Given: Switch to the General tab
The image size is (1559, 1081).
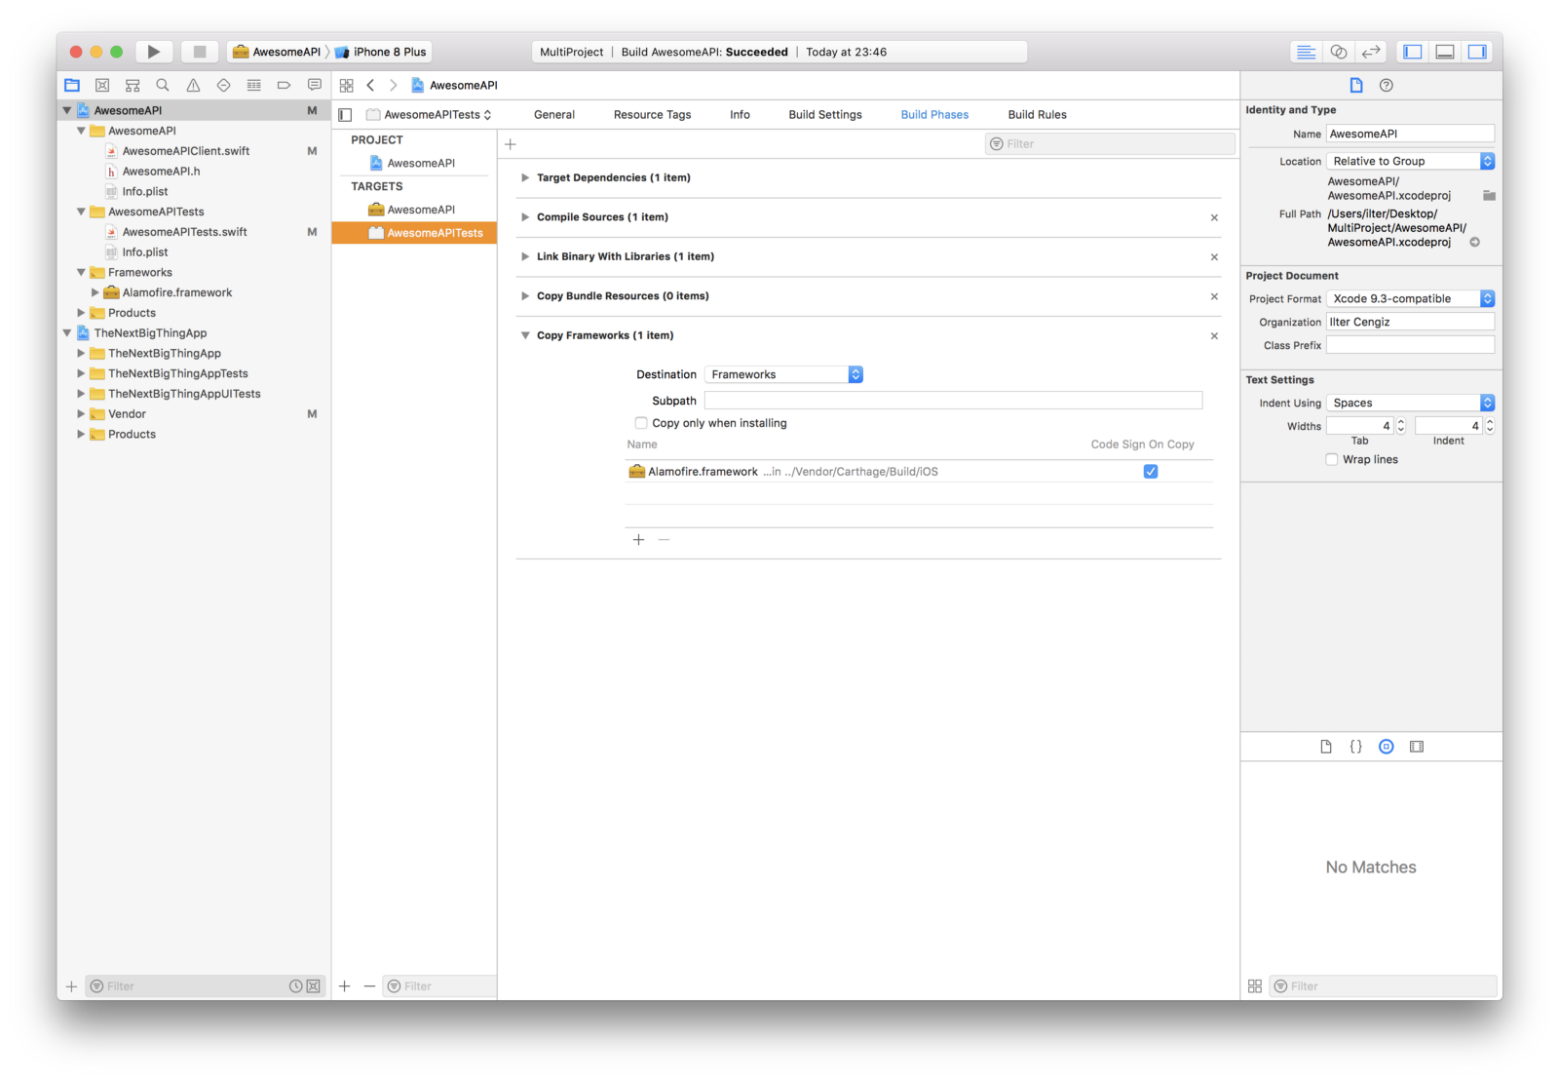Looking at the screenshot, I should tap(554, 115).
